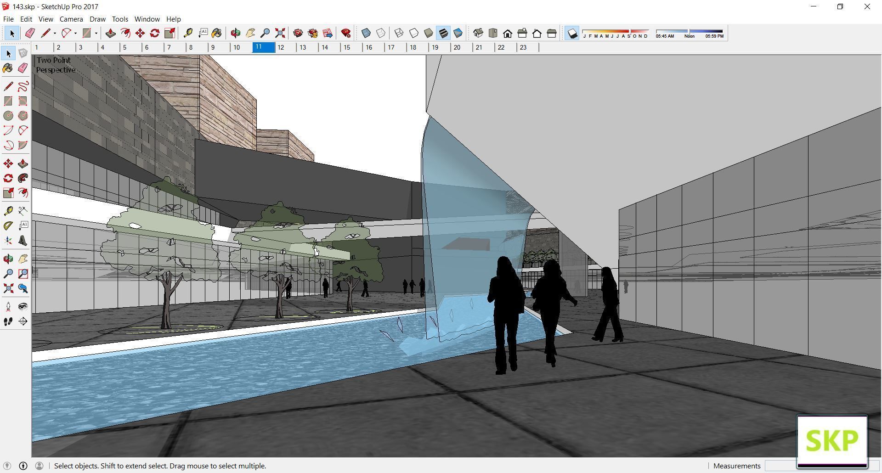882x473 pixels.
Task: Open the View menu
Action: 45,19
